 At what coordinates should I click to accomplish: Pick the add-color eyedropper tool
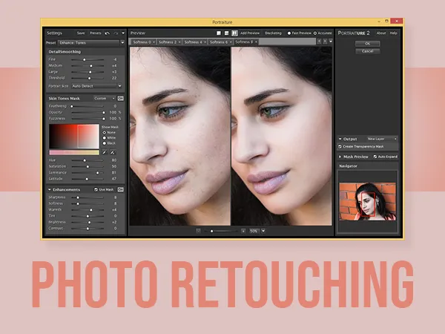[105, 152]
